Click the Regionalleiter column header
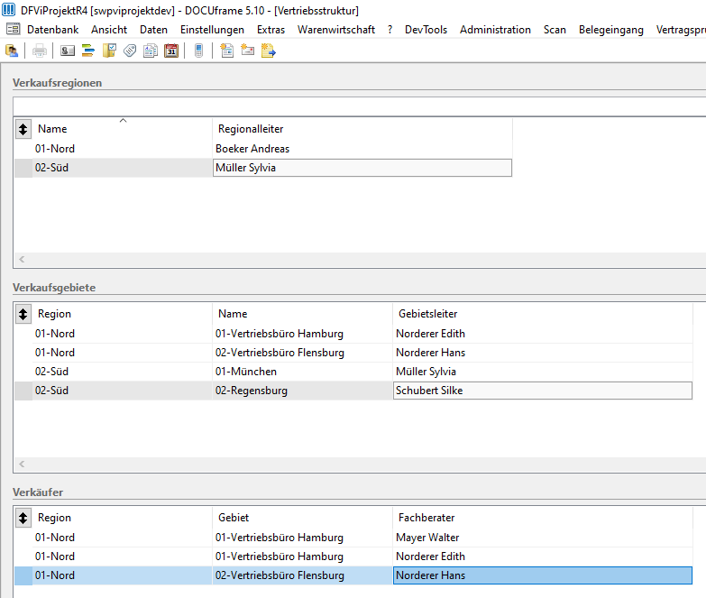 (362, 129)
